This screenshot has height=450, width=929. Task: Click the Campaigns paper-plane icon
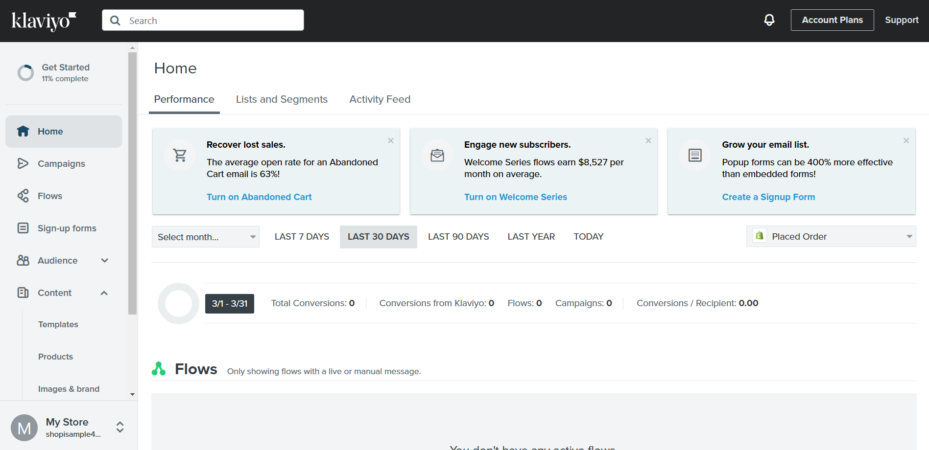23,163
